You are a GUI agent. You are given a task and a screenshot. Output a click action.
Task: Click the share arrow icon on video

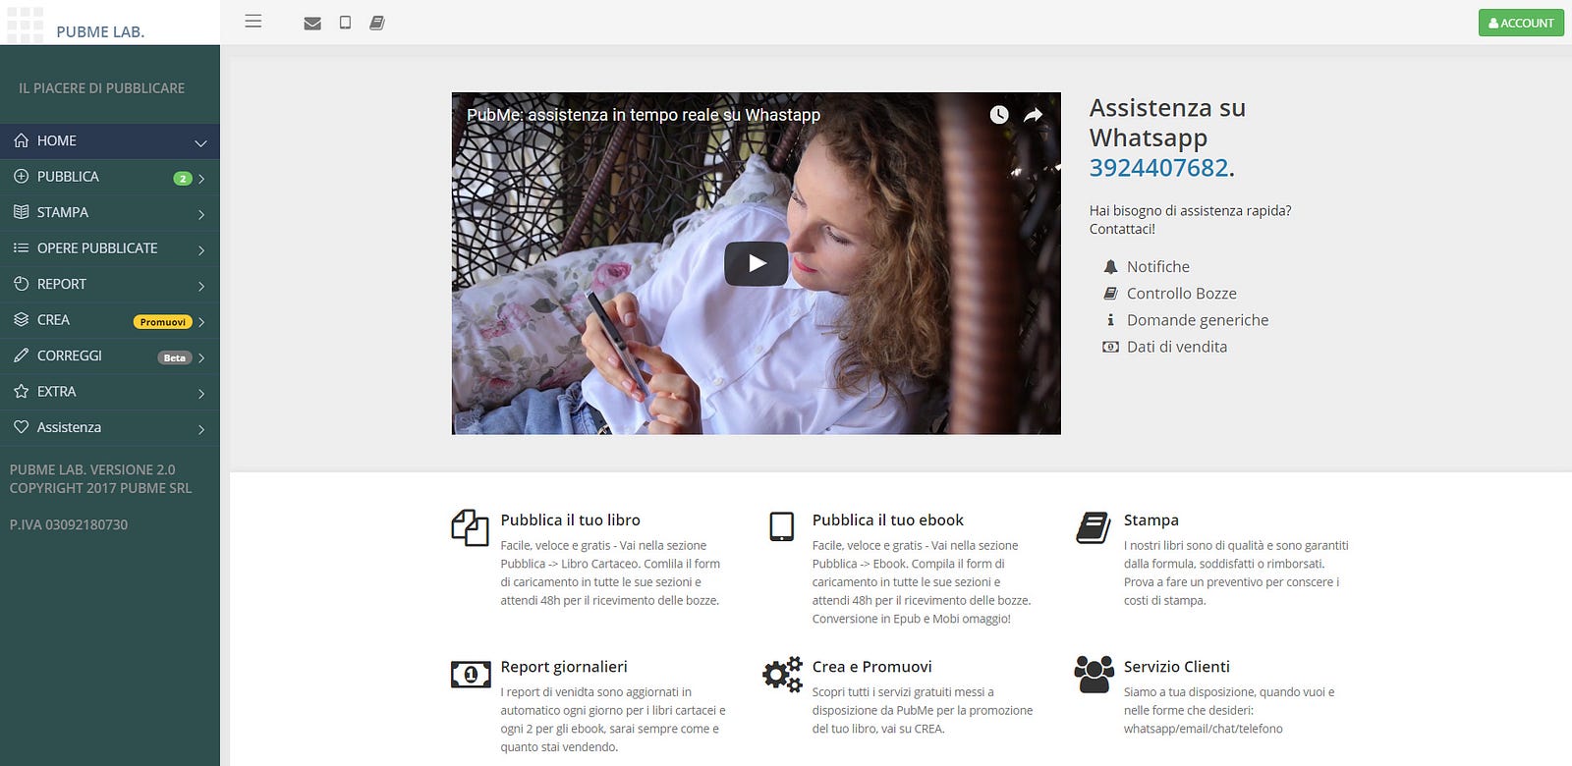coord(1034,115)
